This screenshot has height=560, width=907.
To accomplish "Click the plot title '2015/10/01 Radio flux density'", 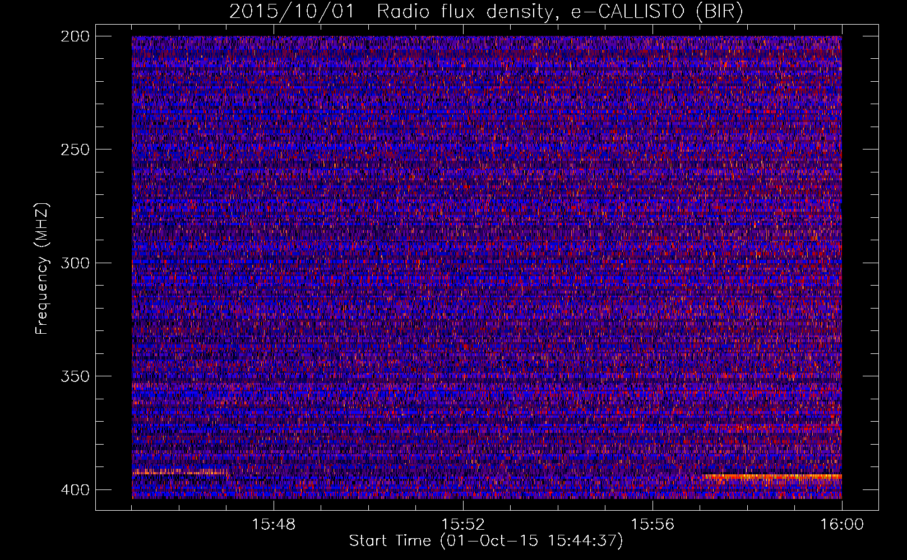I will pos(391,12).
